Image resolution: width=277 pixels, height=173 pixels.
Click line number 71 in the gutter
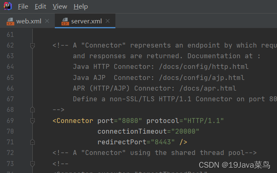[x=10, y=142]
